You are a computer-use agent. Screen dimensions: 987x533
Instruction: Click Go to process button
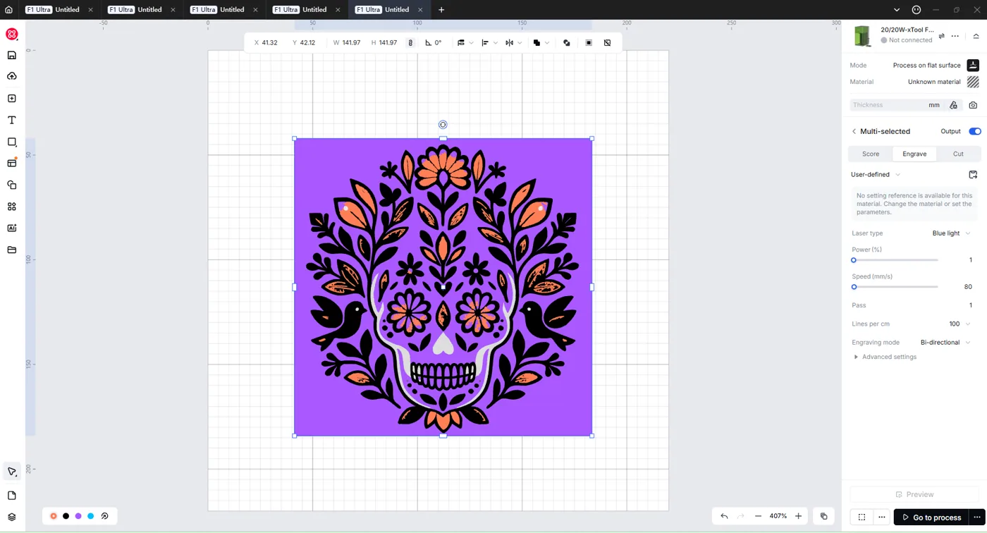(x=931, y=517)
